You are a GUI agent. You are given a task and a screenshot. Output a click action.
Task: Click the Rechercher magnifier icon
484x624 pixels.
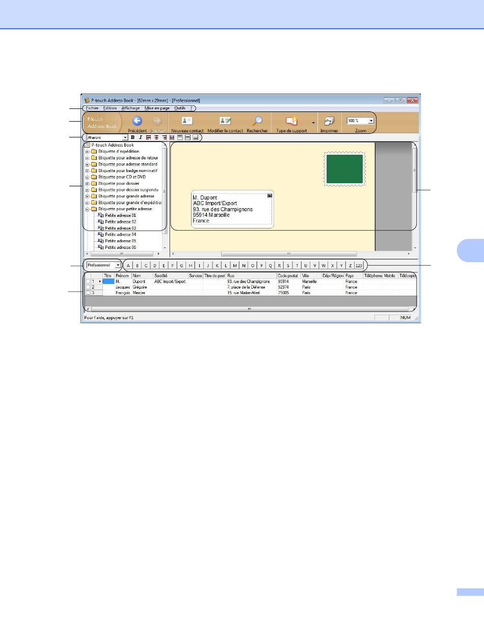point(257,121)
